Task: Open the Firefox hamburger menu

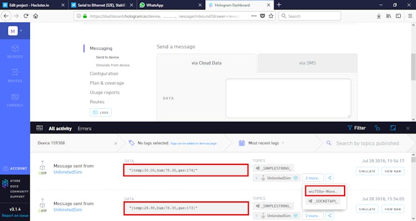Action: pos(410,16)
